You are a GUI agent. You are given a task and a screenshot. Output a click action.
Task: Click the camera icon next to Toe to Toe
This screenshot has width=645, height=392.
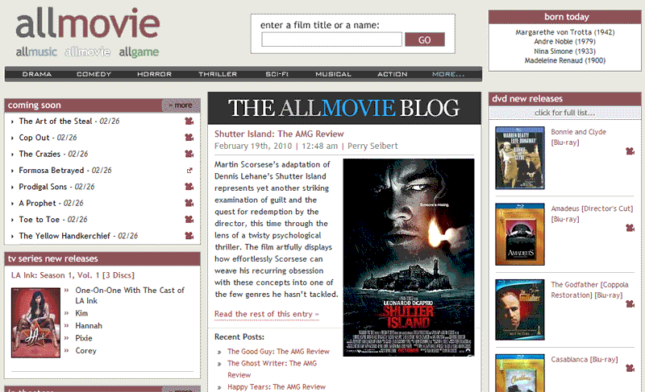[x=189, y=220]
